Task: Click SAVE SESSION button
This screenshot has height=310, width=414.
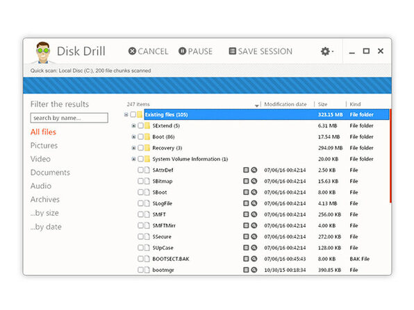Action: pos(260,51)
